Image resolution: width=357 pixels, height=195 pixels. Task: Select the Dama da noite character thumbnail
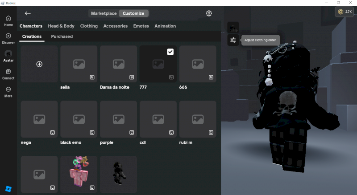point(118,64)
